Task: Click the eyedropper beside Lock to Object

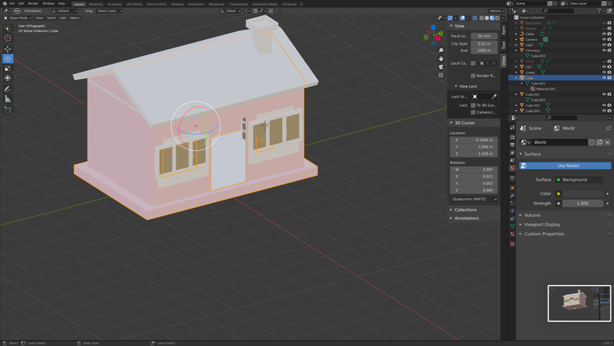Action: coord(494,96)
